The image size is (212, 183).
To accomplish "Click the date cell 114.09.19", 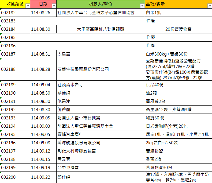I will coord(43,168).
